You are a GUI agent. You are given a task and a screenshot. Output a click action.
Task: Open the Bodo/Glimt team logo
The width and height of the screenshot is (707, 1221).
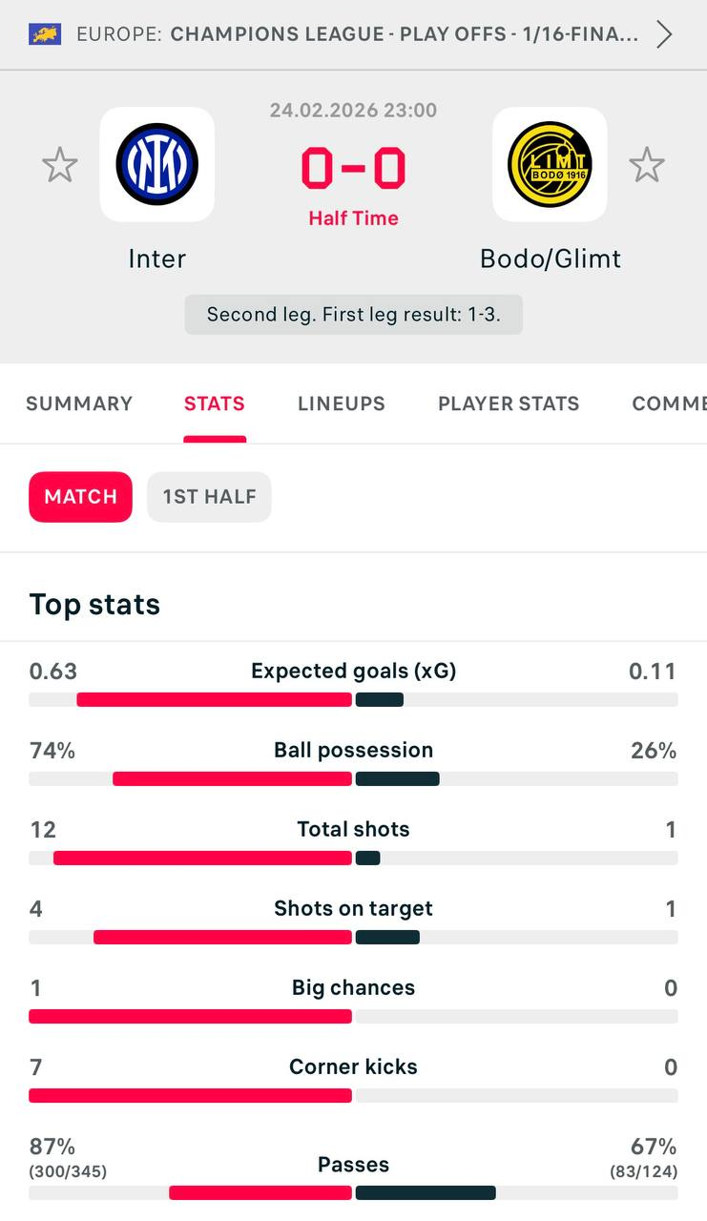click(x=550, y=164)
